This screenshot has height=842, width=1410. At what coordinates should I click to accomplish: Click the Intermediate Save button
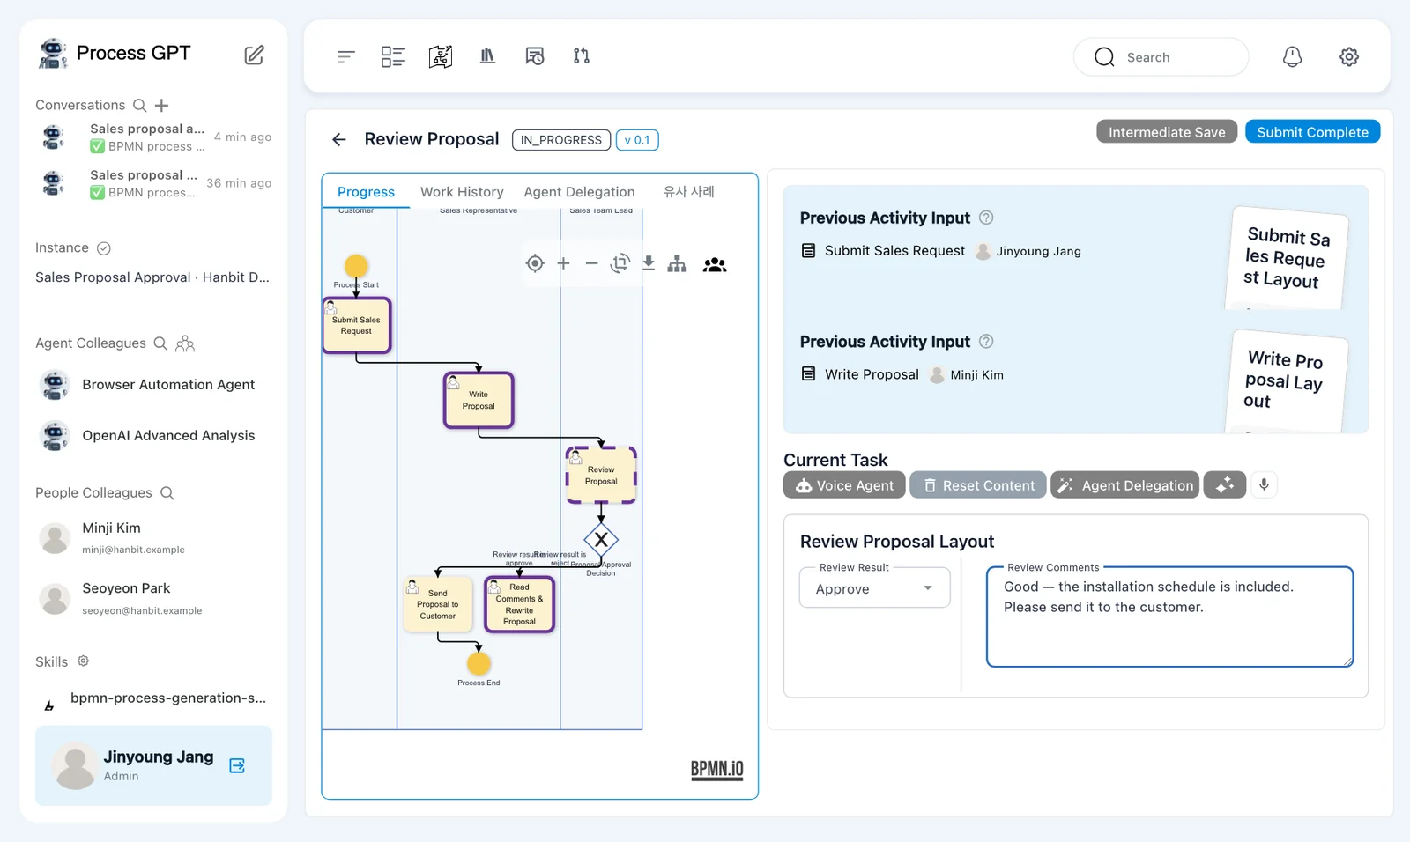tap(1167, 132)
